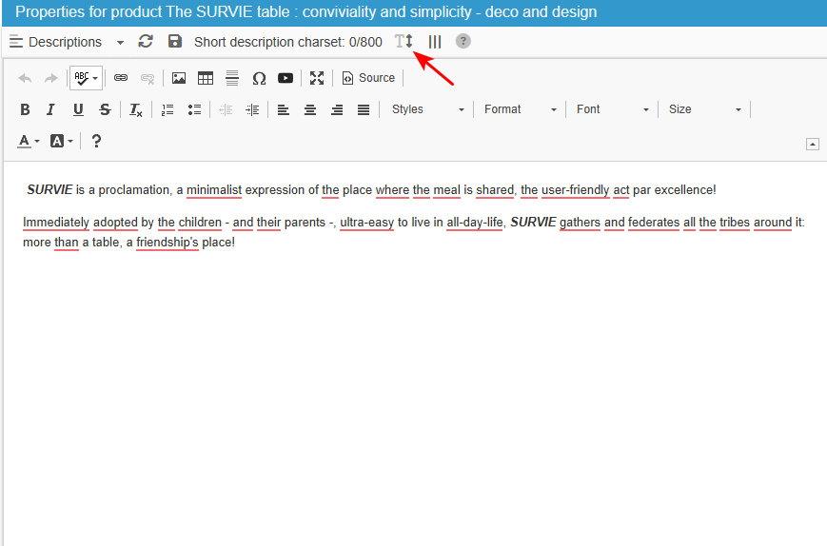Open the Size dropdown
Image resolution: width=827 pixels, height=546 pixels.
704,109
